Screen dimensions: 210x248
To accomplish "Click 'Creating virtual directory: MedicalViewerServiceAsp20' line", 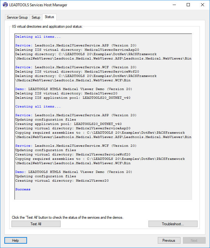I will click(x=73, y=128).
